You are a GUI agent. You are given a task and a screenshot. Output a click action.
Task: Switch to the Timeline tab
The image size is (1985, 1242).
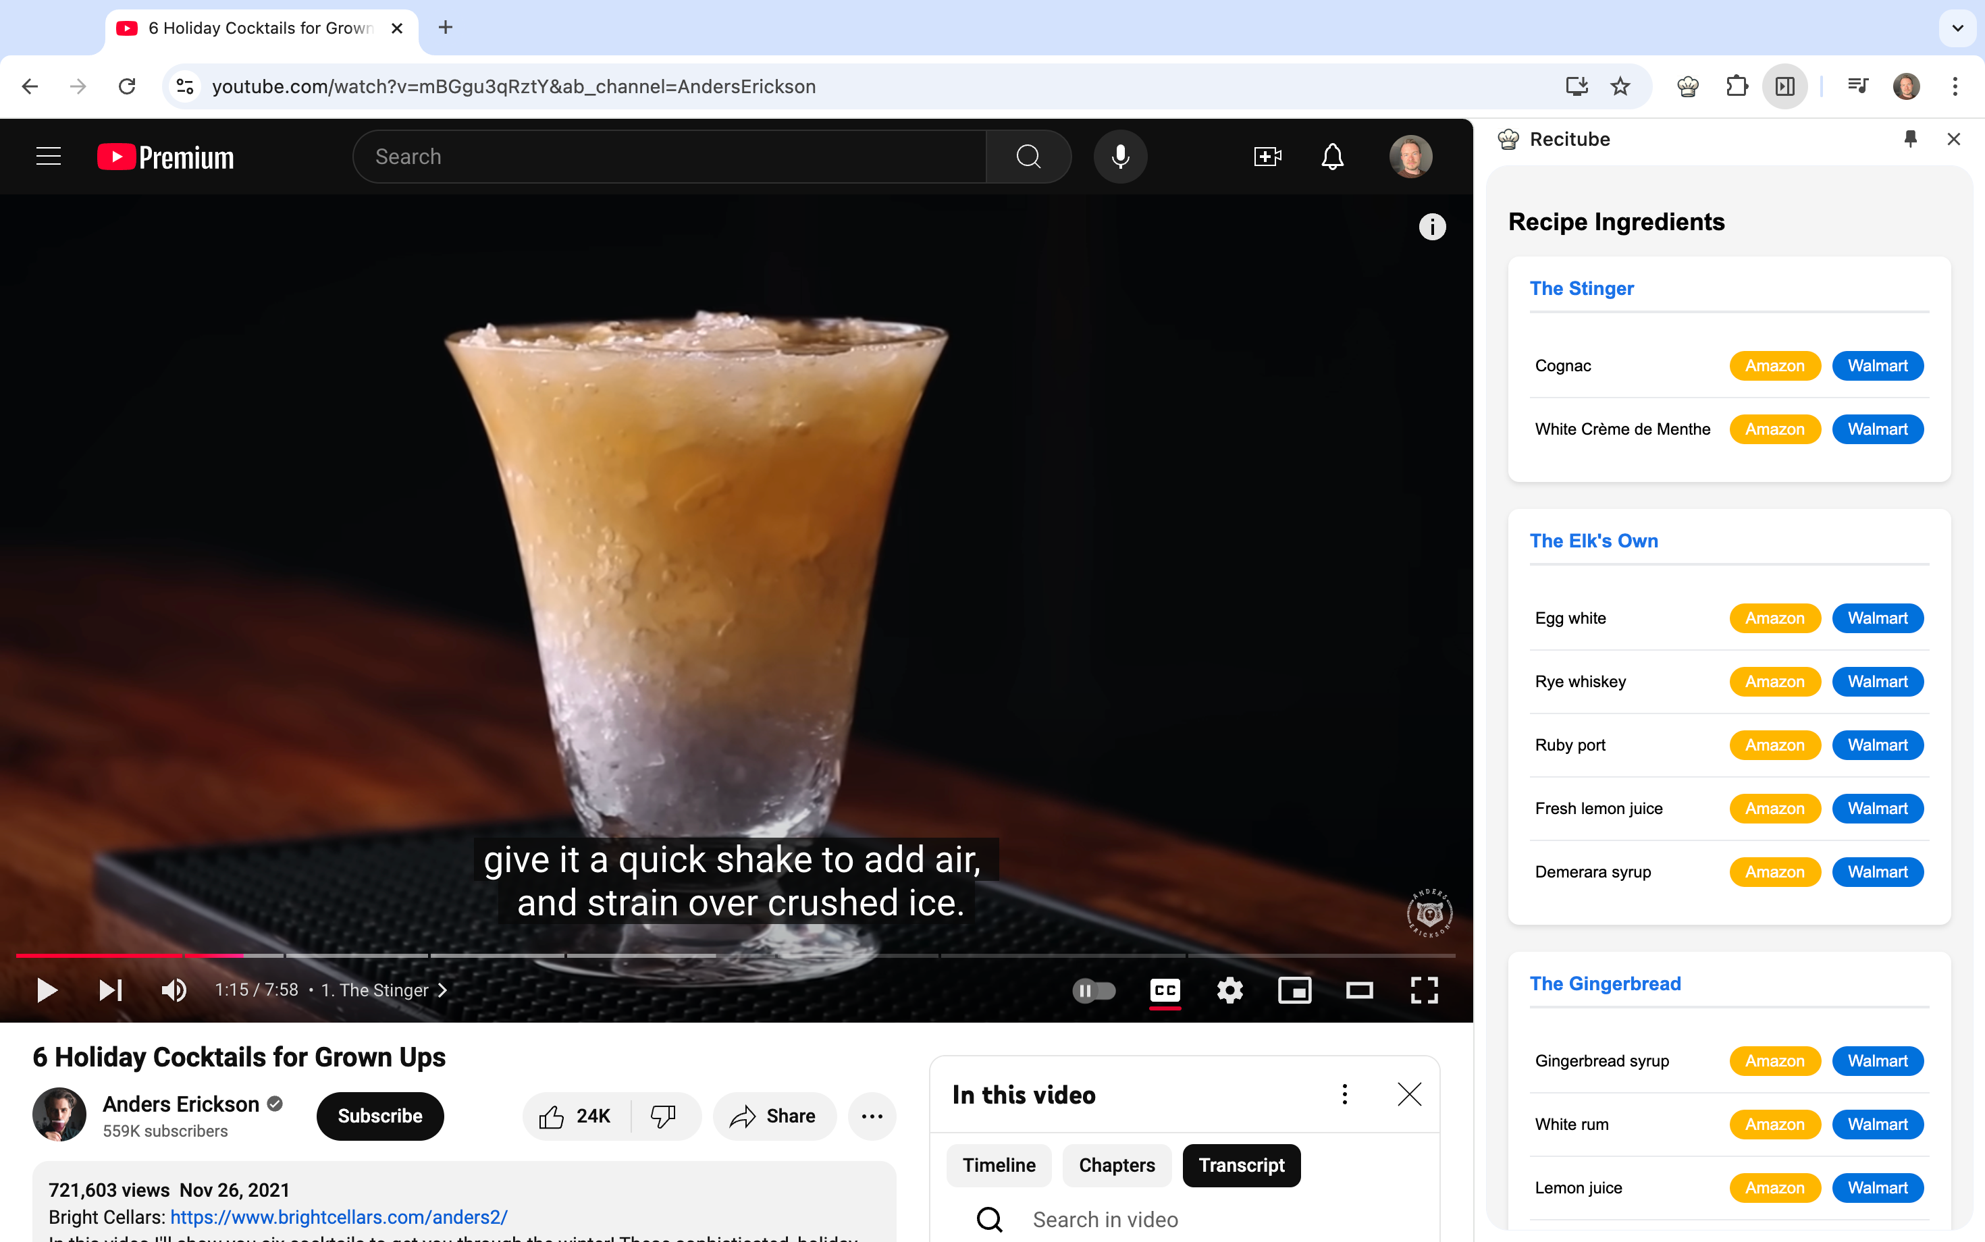point(999,1165)
